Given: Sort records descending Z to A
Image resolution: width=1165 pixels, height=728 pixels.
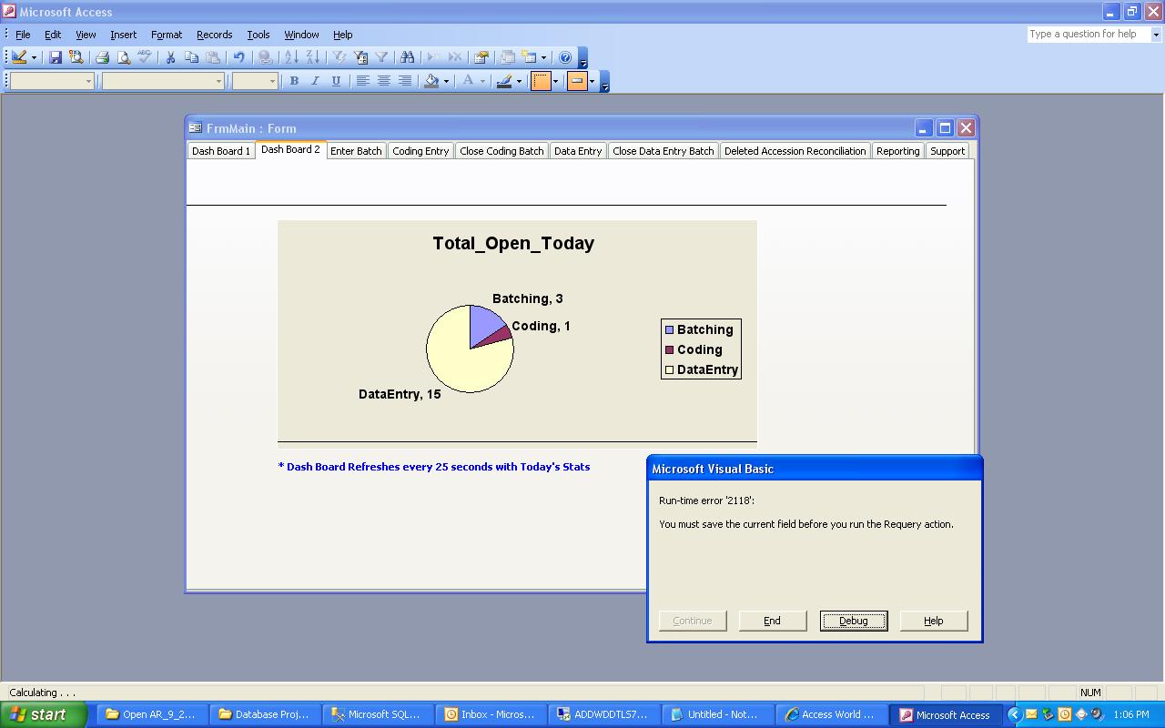Looking at the screenshot, I should pos(312,57).
